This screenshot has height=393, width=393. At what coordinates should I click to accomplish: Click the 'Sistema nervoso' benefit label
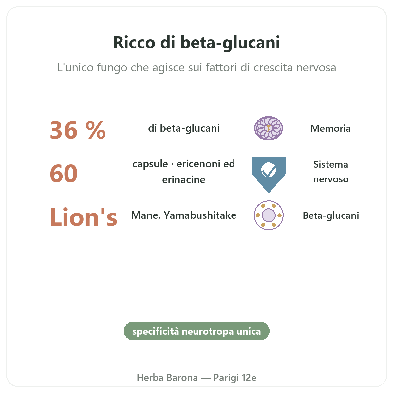[331, 172]
